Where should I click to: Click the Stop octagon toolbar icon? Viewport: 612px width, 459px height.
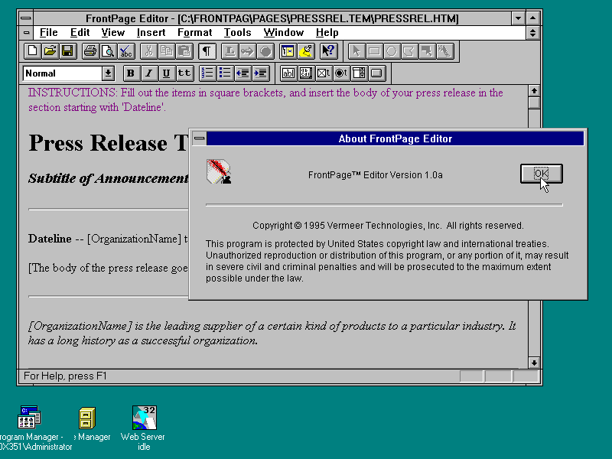[265, 51]
